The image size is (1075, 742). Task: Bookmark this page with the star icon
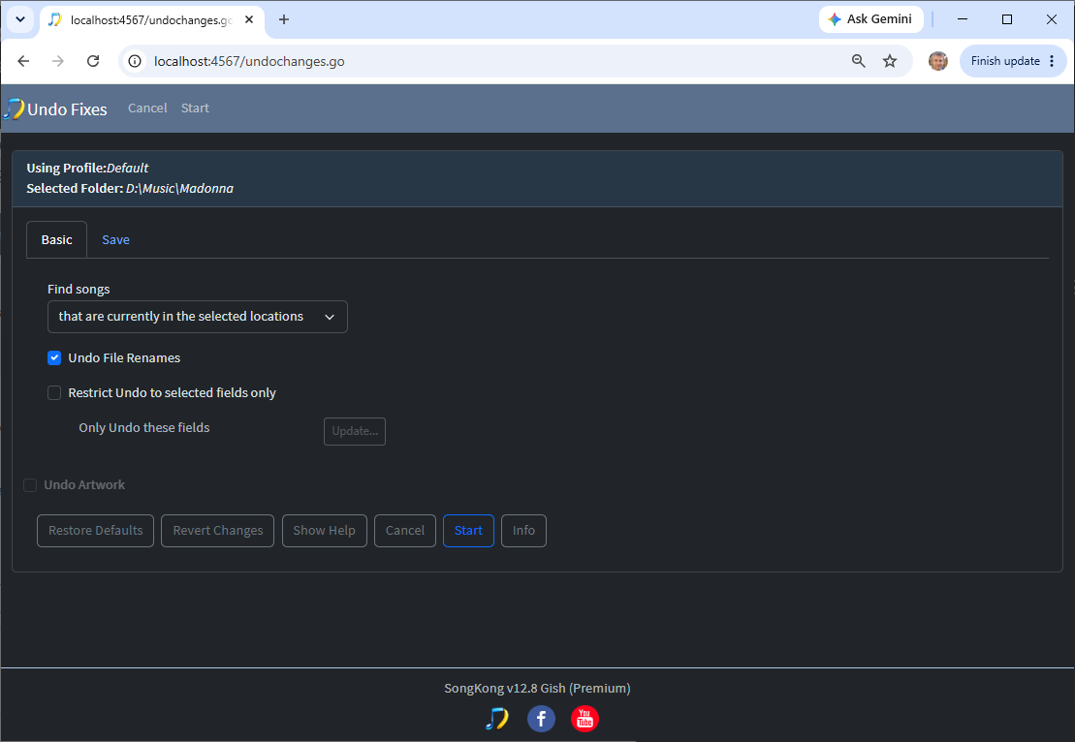tap(890, 61)
